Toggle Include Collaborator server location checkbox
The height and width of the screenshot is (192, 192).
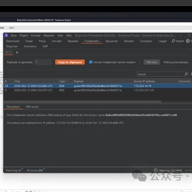(90, 62)
